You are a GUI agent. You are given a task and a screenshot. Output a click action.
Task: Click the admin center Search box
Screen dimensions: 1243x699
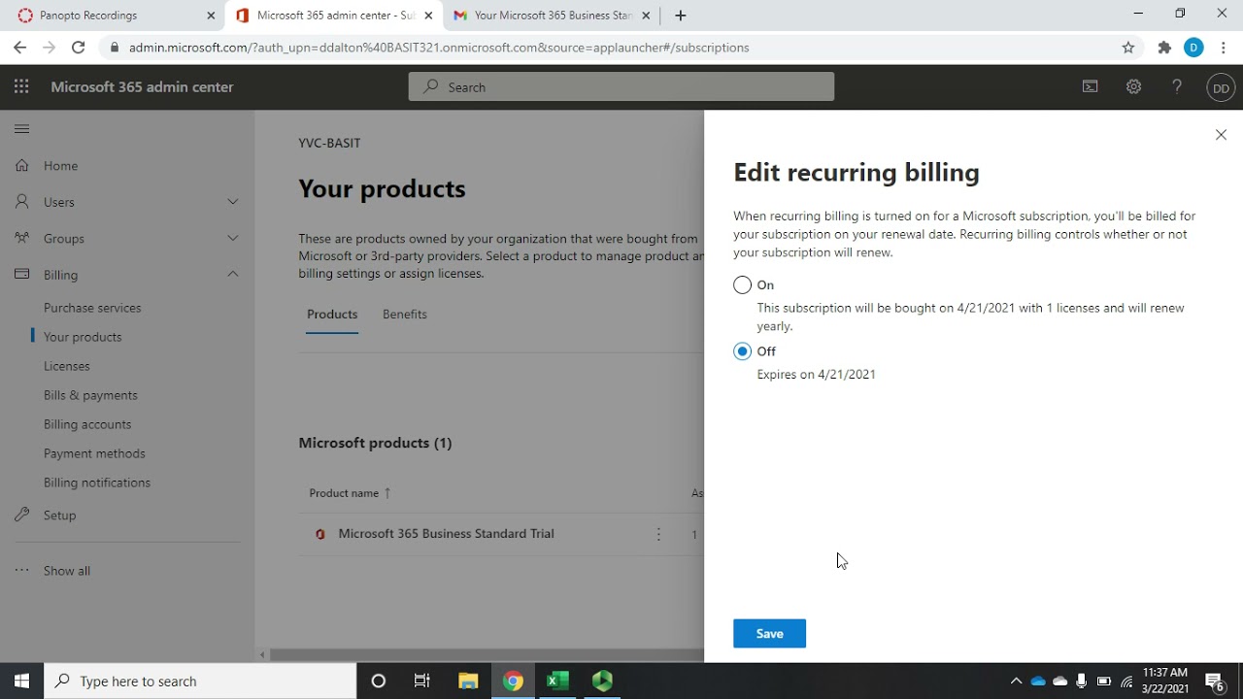[x=621, y=87]
